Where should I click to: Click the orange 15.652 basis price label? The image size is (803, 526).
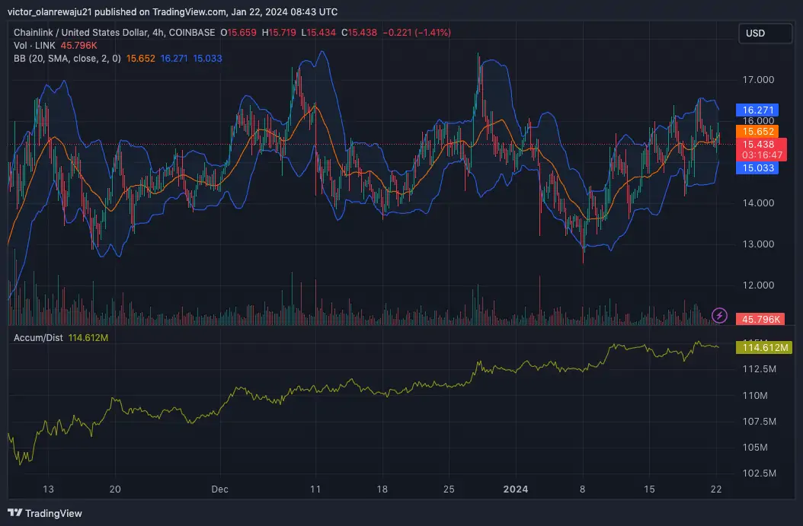coord(757,132)
